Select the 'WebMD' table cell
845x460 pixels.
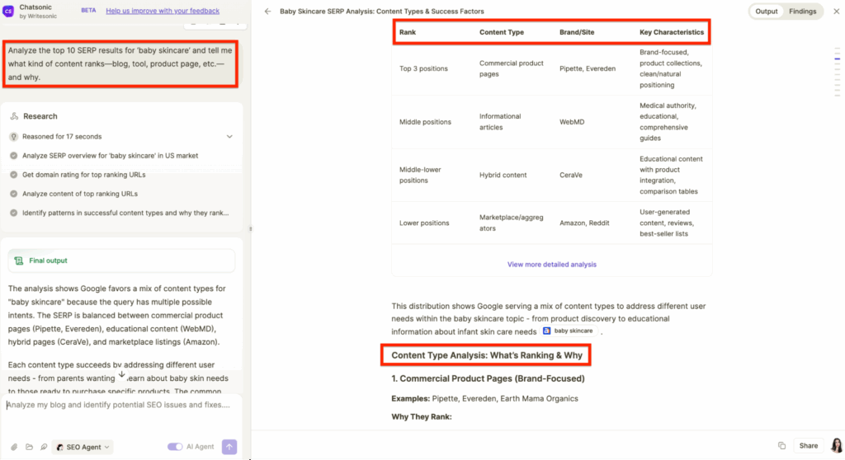[572, 122]
